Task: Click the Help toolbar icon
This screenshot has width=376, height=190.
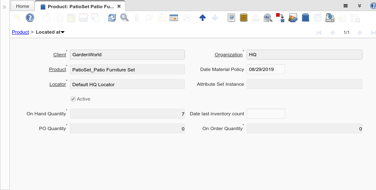Action: (x=30, y=18)
